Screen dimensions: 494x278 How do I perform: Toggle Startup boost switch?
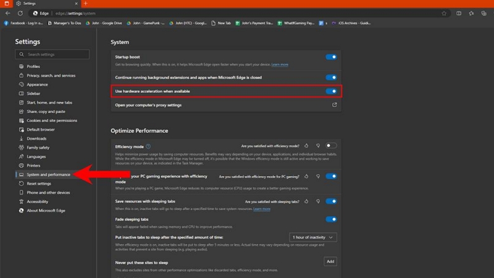click(331, 57)
